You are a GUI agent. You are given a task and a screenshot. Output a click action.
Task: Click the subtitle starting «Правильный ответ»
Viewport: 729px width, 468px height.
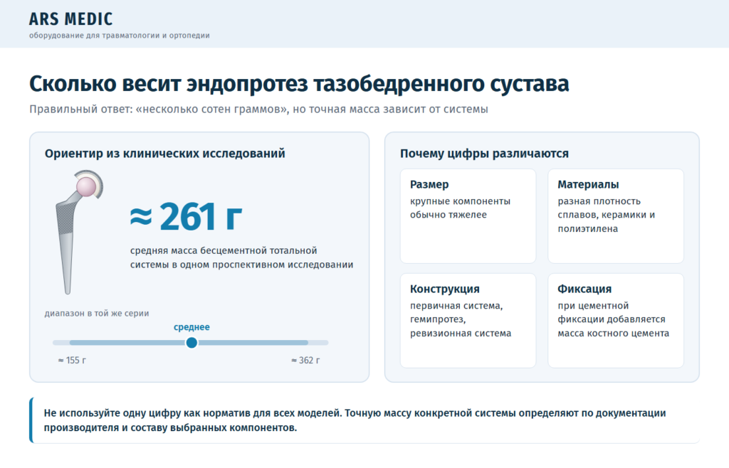pos(258,109)
